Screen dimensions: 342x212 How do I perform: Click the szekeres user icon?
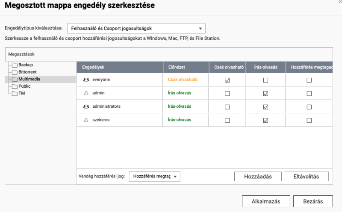[x=86, y=120]
